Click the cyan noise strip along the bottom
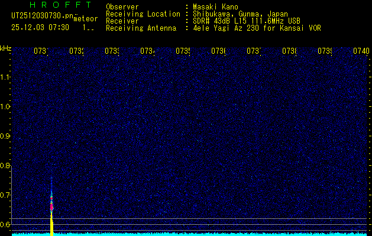 pos(207,234)
